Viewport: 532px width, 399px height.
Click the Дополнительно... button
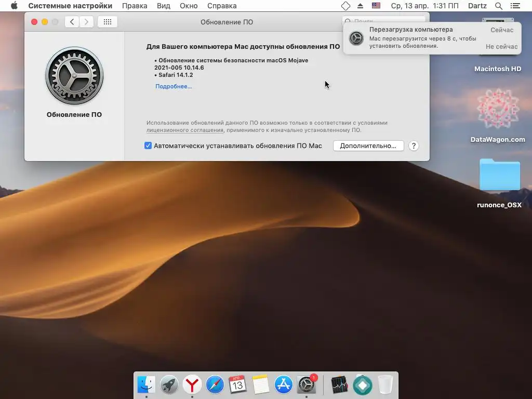(368, 145)
